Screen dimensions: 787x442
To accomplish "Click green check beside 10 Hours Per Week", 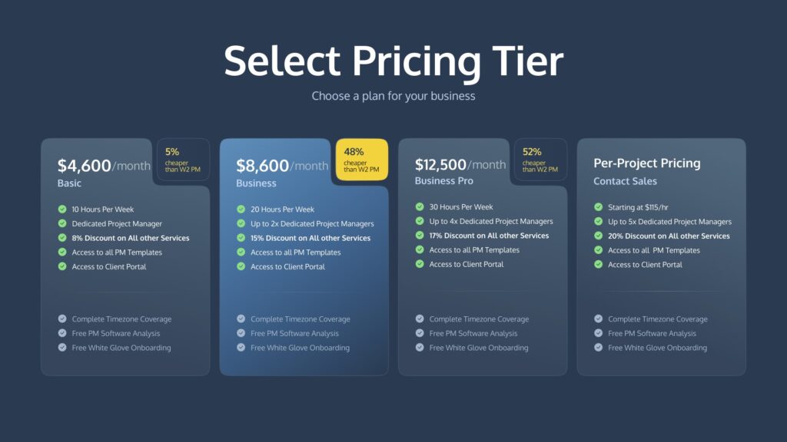I will [61, 209].
